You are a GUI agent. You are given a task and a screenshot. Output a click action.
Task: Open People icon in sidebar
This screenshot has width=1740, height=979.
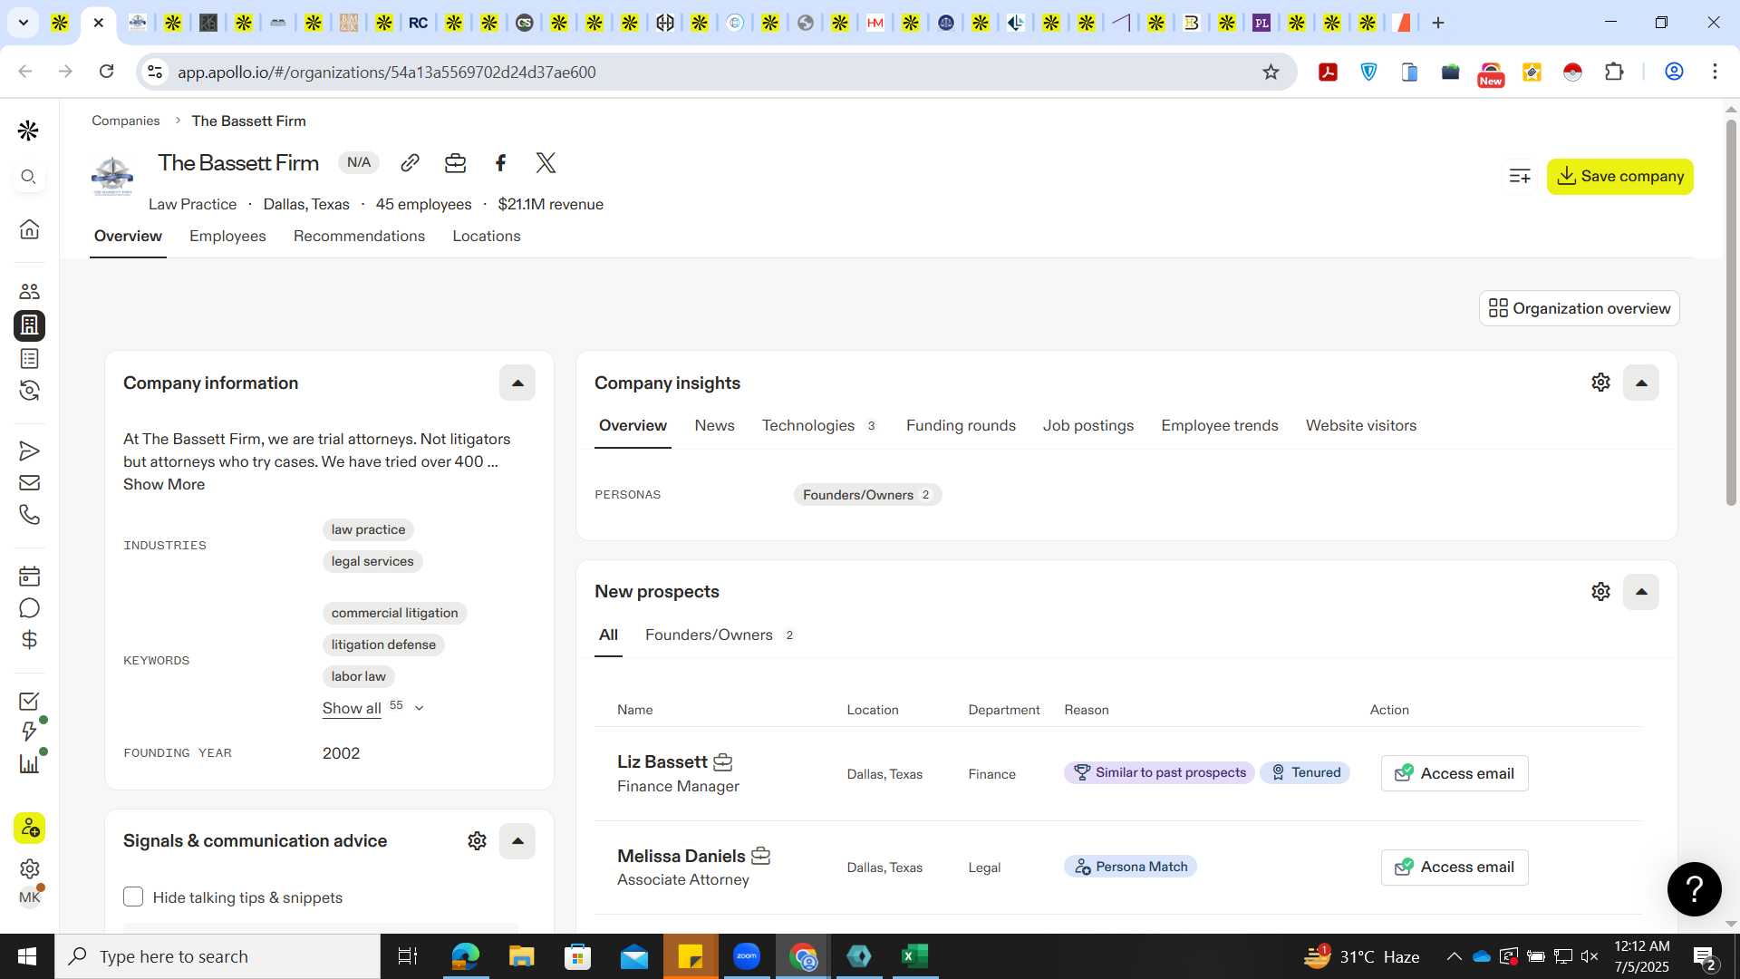pos(29,291)
